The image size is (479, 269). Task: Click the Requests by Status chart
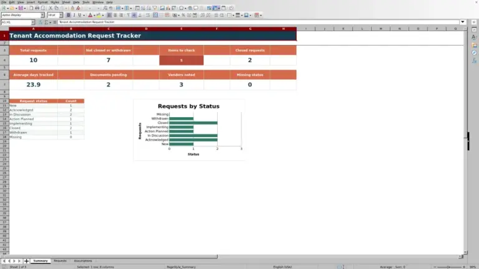[x=189, y=130]
